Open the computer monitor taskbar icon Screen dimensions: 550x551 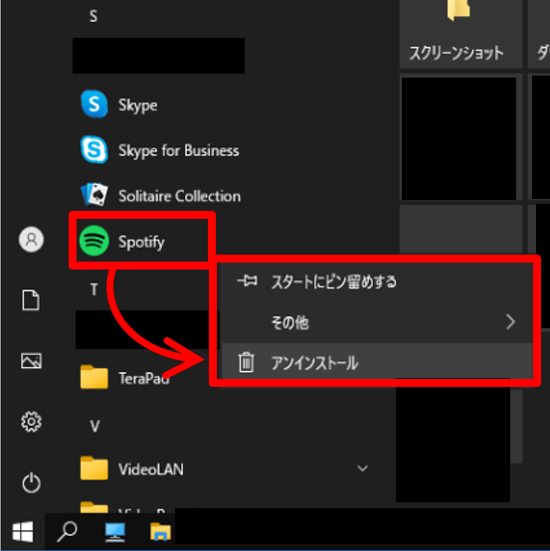click(x=115, y=532)
